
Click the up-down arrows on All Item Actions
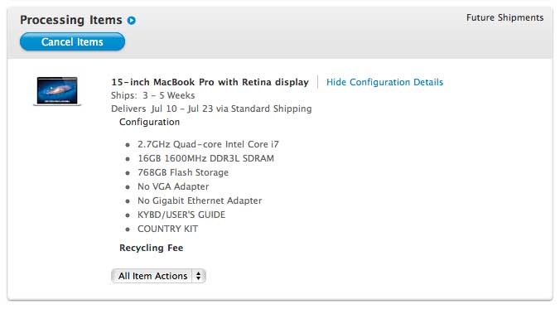[198, 276]
